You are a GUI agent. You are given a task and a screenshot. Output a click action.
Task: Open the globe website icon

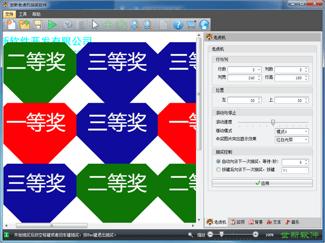[204, 24]
